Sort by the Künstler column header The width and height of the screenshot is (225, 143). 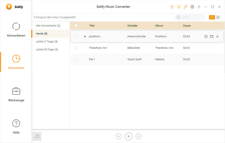click(132, 26)
